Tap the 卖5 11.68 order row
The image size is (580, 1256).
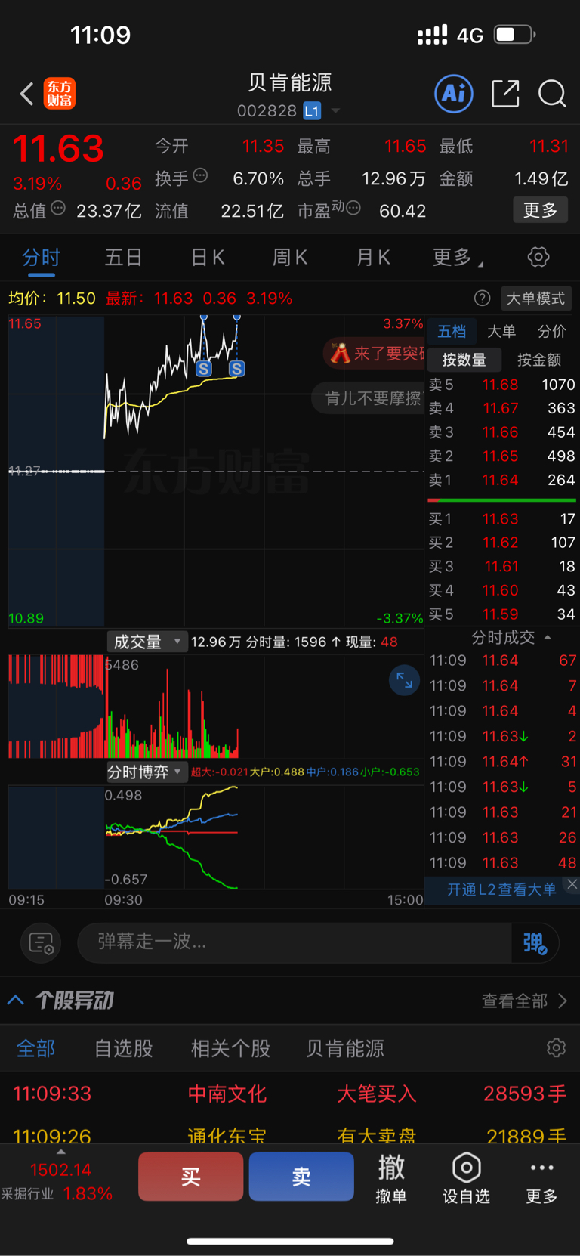501,385
